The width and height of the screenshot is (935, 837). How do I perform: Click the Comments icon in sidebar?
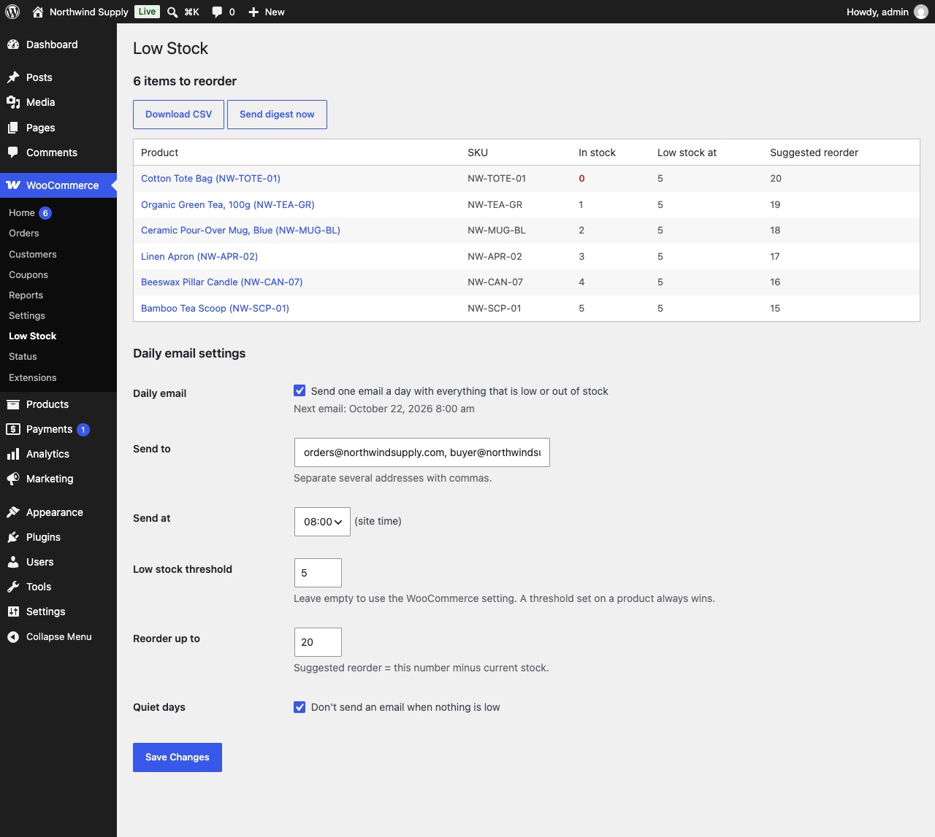point(13,153)
